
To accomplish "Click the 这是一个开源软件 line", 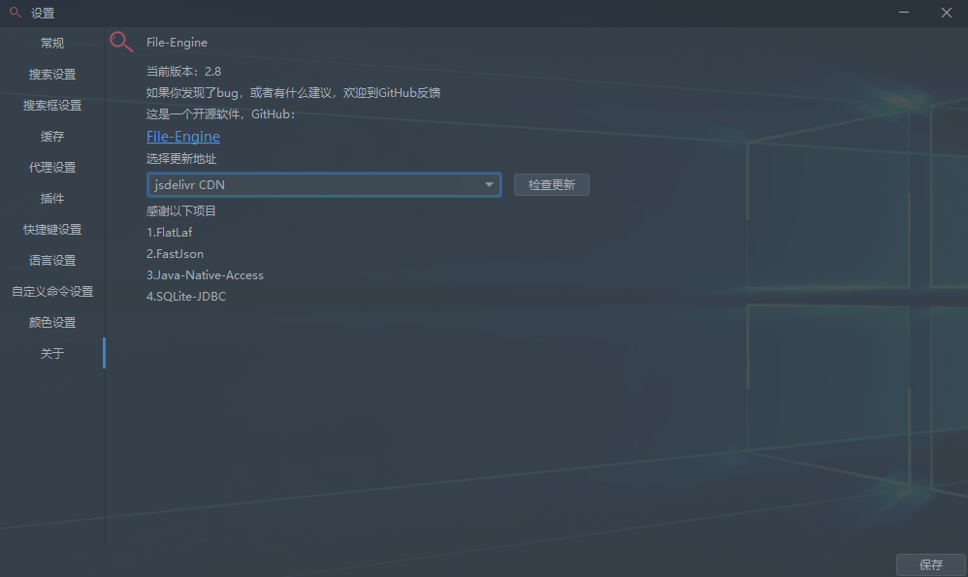I will point(221,114).
